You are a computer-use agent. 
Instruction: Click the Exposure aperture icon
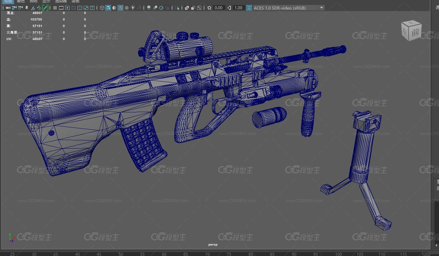pos(209,7)
